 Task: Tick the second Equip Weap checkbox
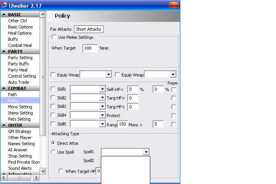coord(117,75)
